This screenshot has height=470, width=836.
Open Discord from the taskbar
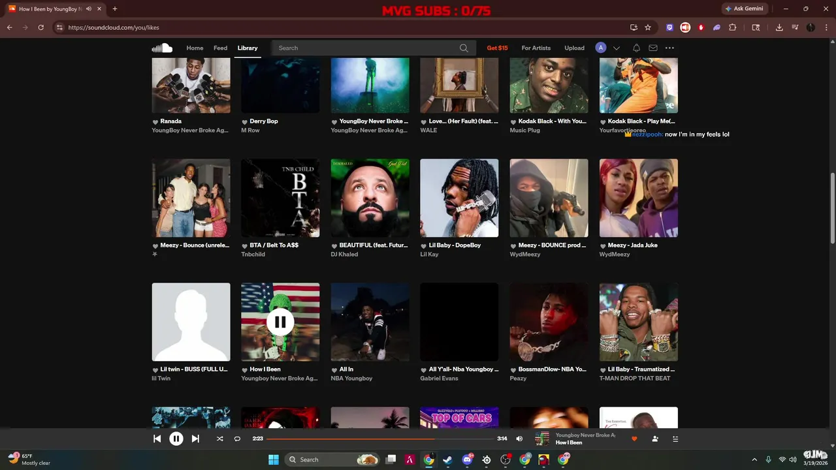pyautogui.click(x=467, y=460)
